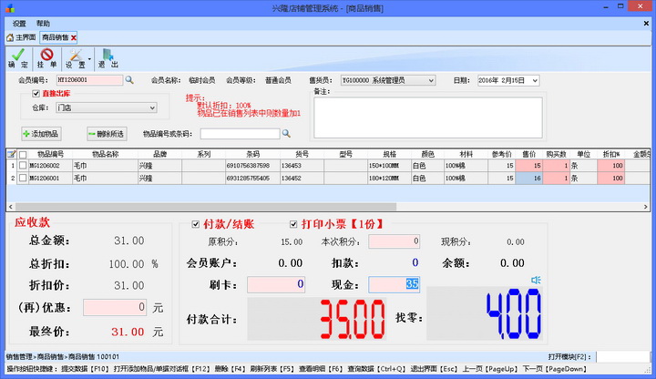Toggle the 打印小票 checkbox

293,224
